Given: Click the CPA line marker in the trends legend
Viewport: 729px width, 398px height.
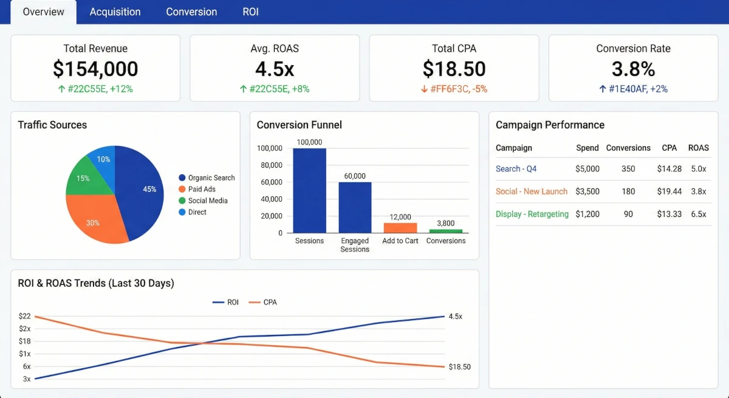Looking at the screenshot, I should point(255,302).
